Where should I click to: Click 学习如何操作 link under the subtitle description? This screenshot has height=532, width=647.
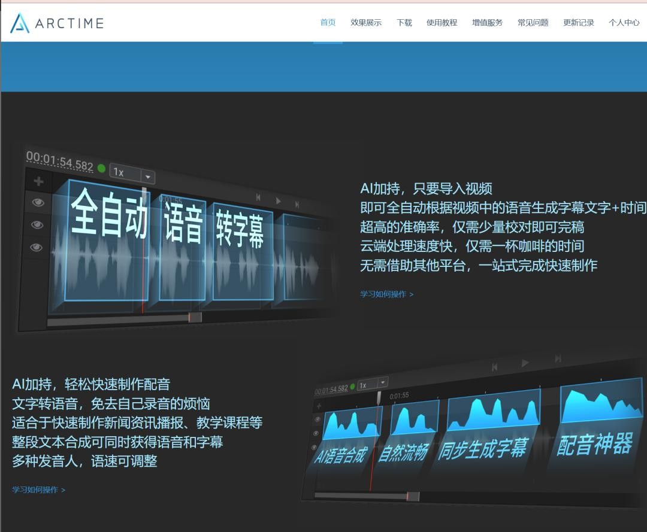pyautogui.click(x=386, y=294)
